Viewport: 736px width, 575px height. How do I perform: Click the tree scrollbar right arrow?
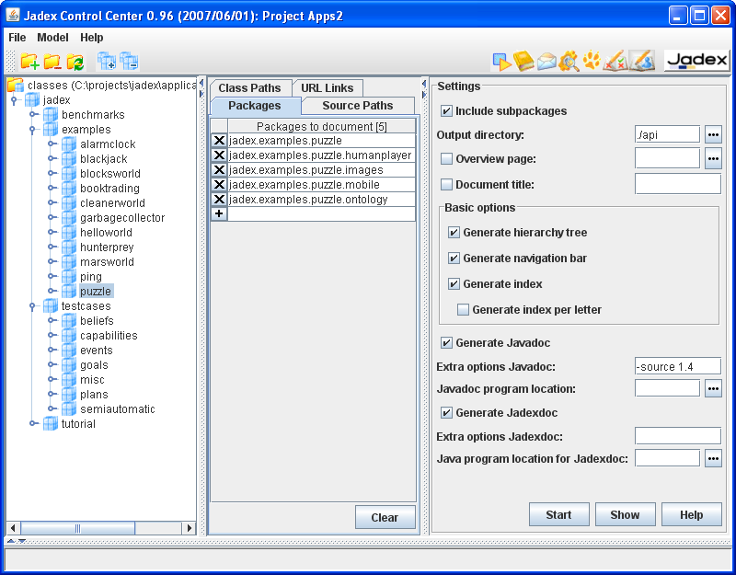pyautogui.click(x=189, y=528)
